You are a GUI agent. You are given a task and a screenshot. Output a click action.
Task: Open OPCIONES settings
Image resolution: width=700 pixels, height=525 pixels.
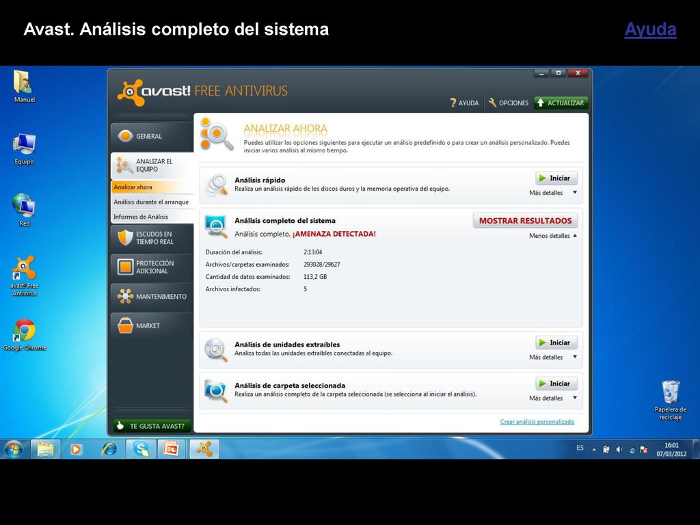tap(508, 103)
